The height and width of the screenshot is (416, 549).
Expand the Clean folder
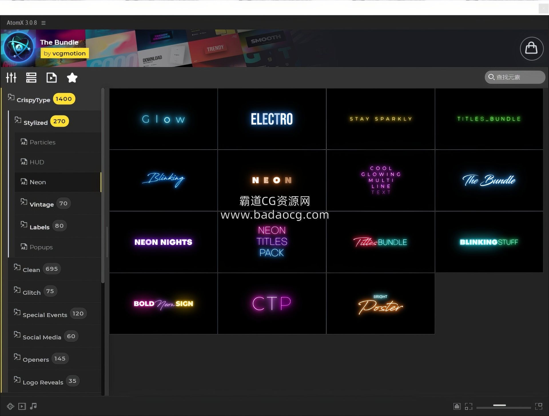(55, 269)
